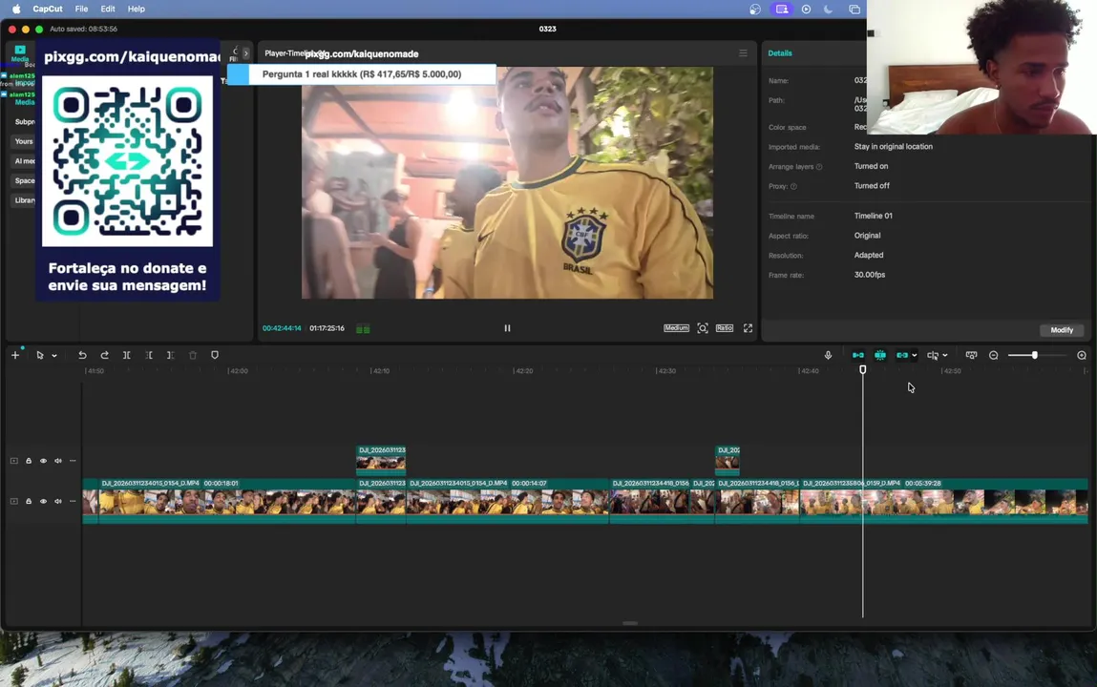Open the Ratio selector in player
Screen dimensions: 1097x687
coord(724,328)
